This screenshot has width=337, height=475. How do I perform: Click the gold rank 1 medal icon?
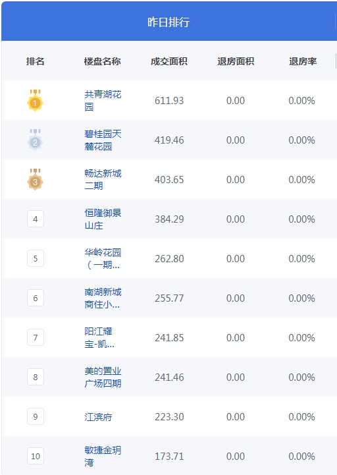pos(35,100)
